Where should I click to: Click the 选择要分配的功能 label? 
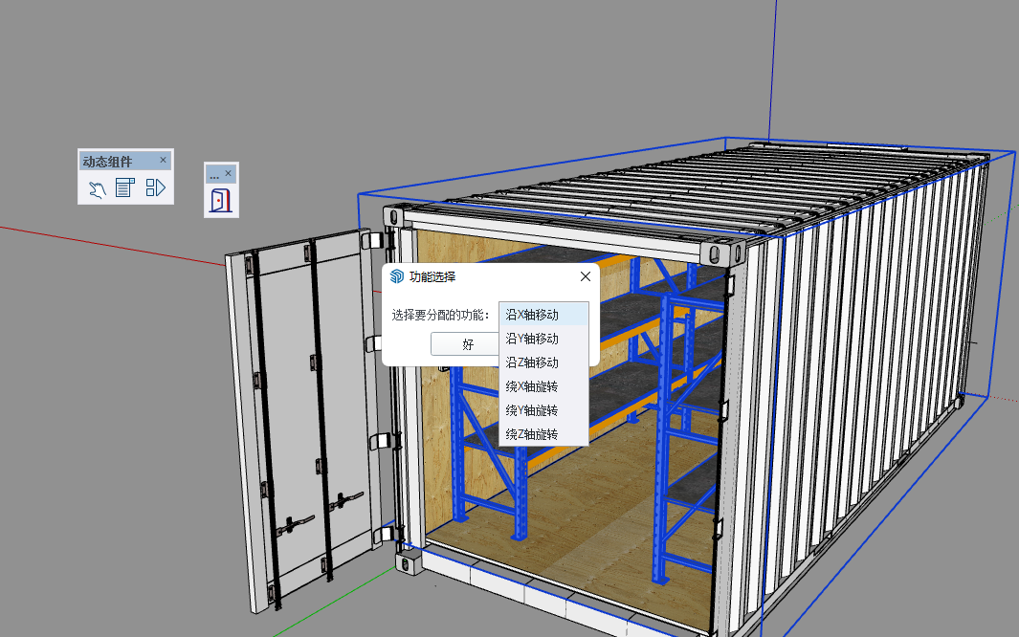click(x=441, y=315)
